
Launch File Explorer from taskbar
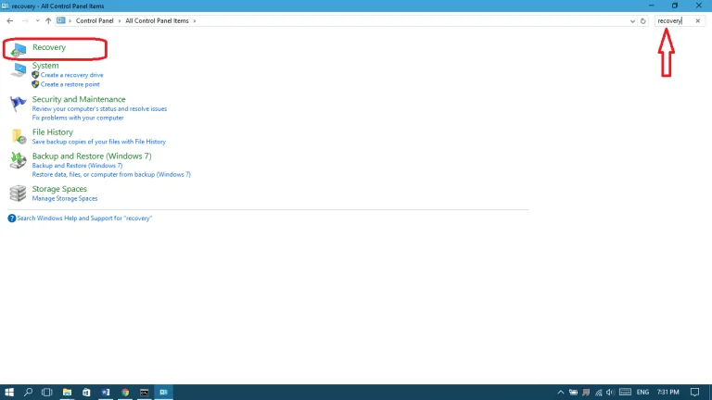tap(67, 393)
